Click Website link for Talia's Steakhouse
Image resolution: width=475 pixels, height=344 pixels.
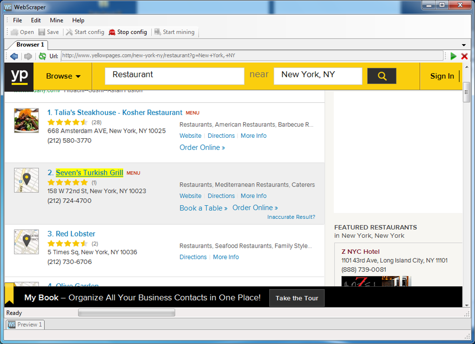pos(190,135)
